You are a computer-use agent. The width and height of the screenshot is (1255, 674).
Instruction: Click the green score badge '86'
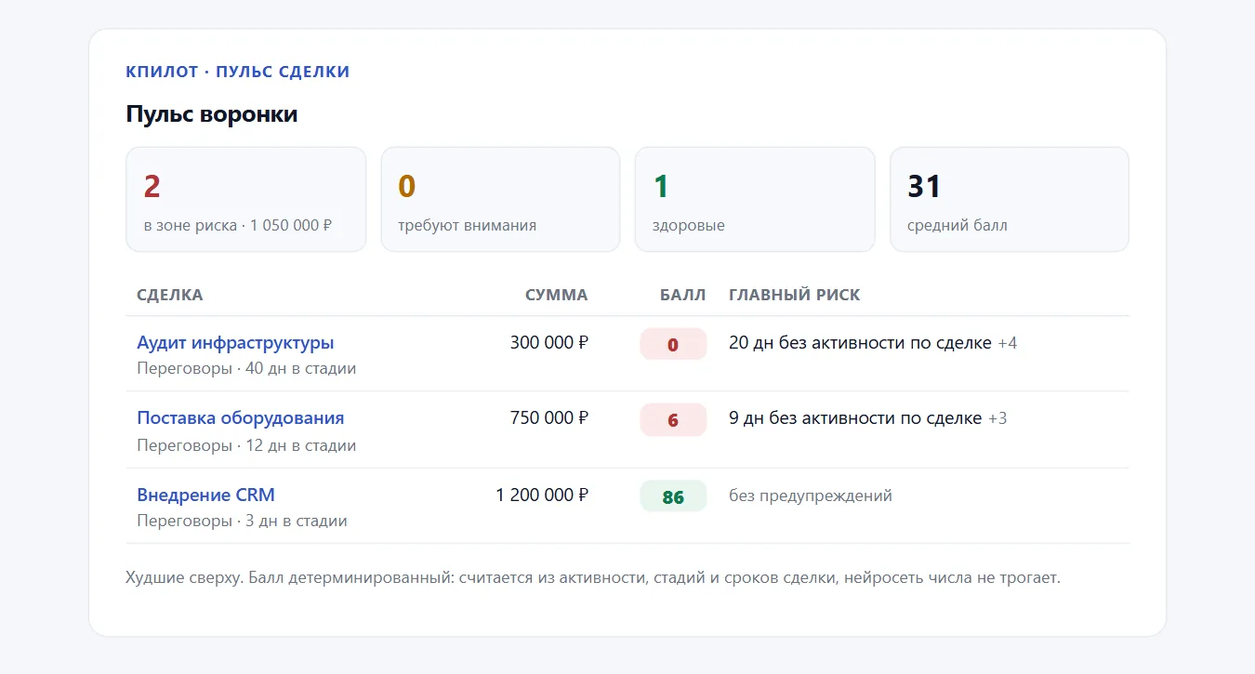[673, 496]
